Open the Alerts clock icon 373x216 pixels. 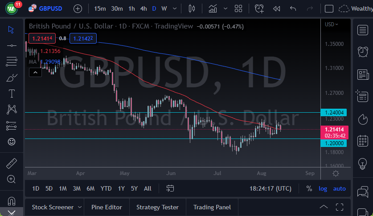pos(363,52)
